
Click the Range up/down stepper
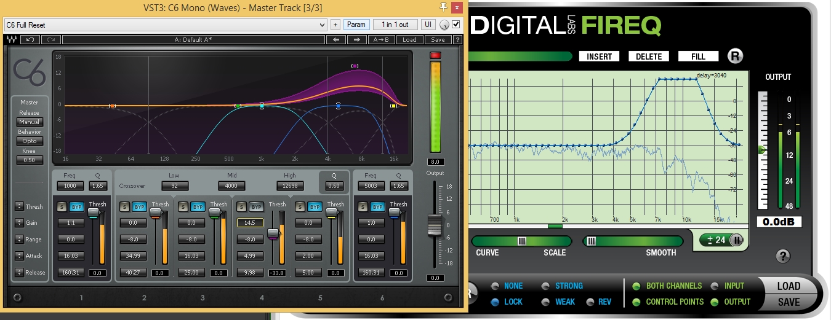19,240
